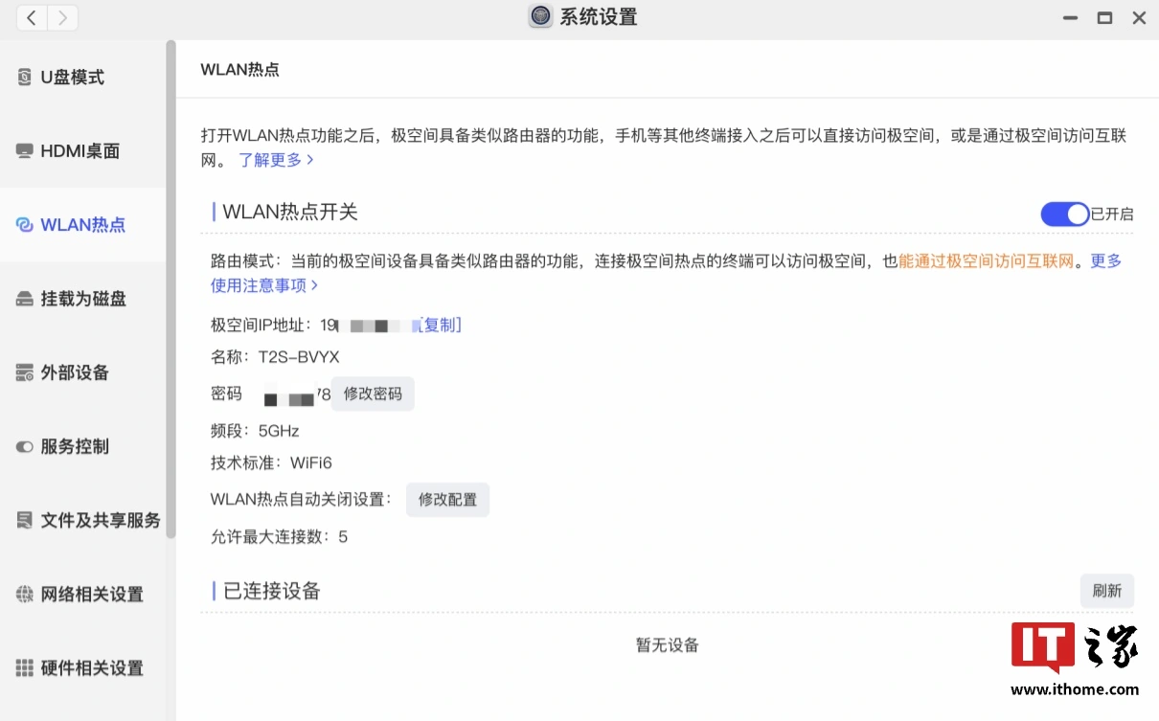The height and width of the screenshot is (721, 1159).
Task: Click the sidebar vertical scrollbar
Action: click(x=170, y=287)
